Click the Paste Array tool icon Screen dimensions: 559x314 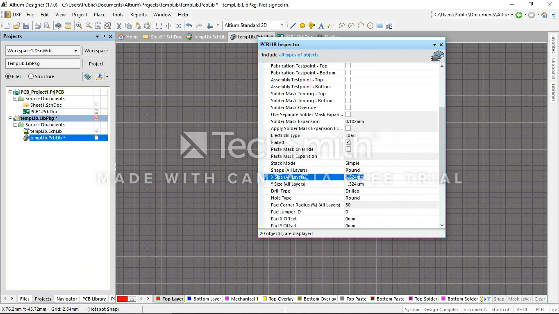click(389, 26)
